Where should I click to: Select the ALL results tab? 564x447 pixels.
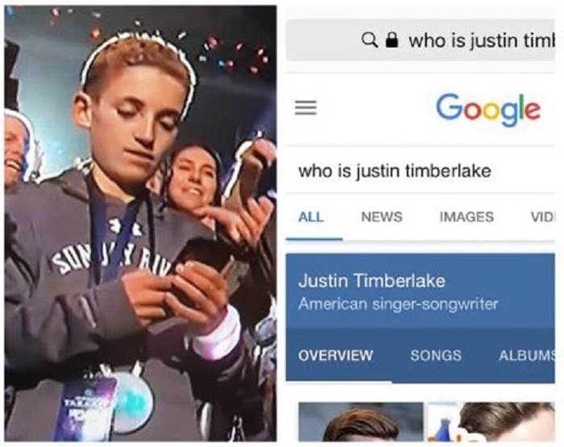311,217
